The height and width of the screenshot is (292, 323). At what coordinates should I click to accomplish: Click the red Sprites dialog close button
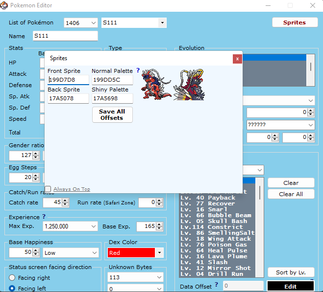237,59
